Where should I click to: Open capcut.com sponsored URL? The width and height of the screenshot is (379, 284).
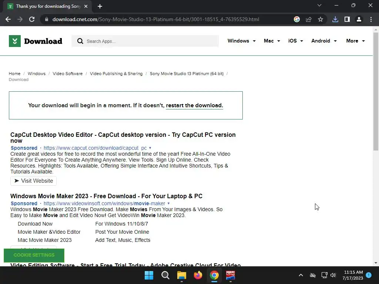point(95,148)
